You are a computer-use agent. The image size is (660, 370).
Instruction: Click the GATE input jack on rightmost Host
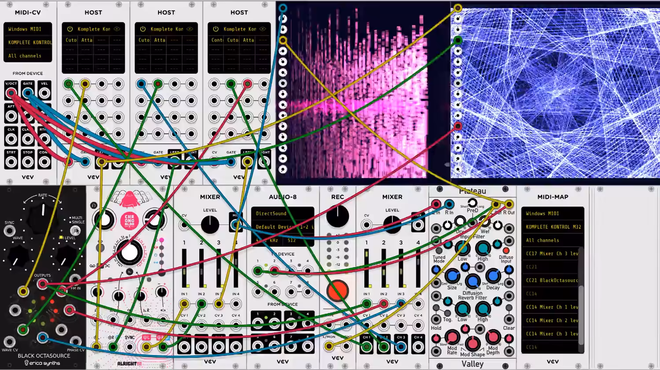pos(231,162)
